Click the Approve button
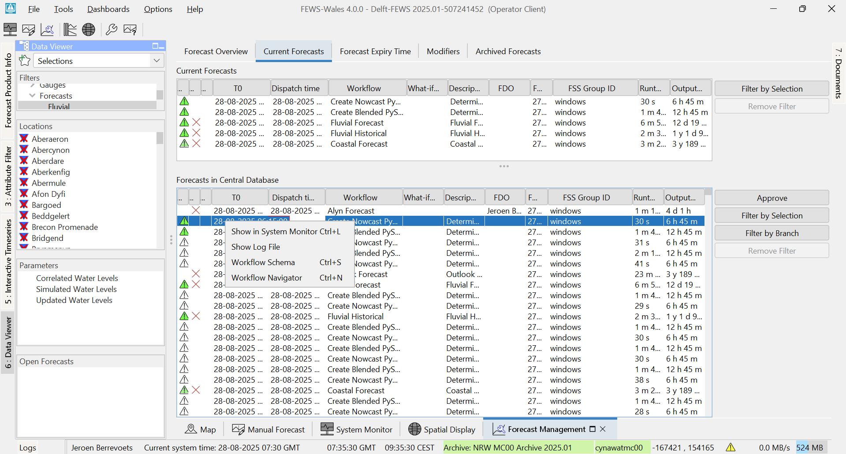The width and height of the screenshot is (846, 454). pyautogui.click(x=771, y=198)
